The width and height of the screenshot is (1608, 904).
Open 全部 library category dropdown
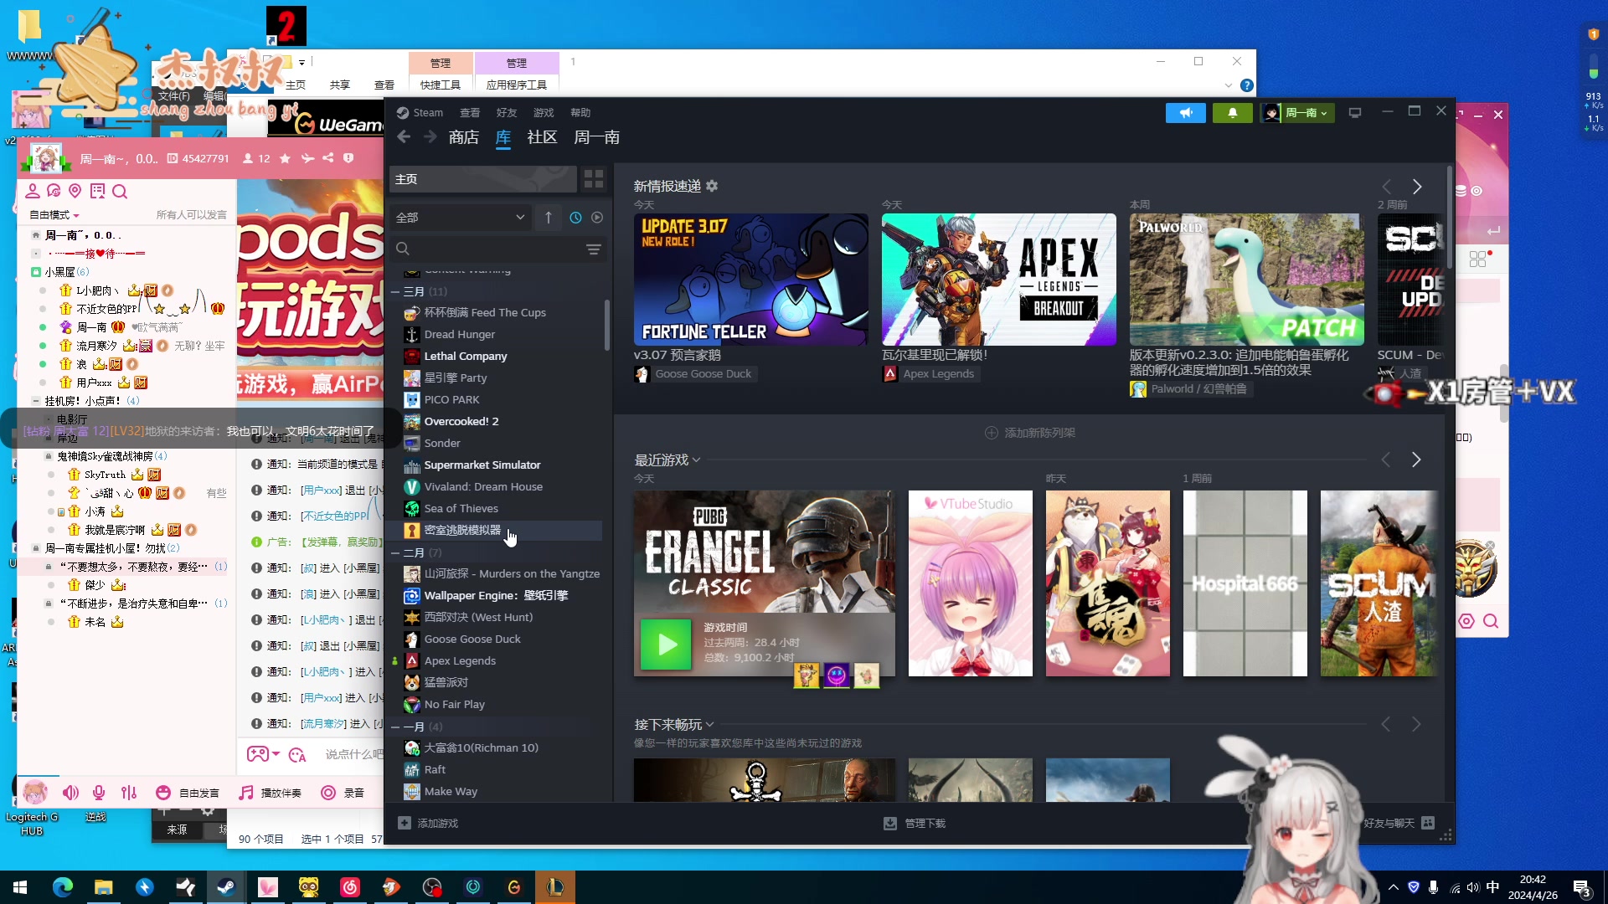460,218
